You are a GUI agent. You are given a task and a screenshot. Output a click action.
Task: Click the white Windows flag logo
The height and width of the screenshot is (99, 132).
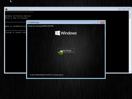click(58, 33)
